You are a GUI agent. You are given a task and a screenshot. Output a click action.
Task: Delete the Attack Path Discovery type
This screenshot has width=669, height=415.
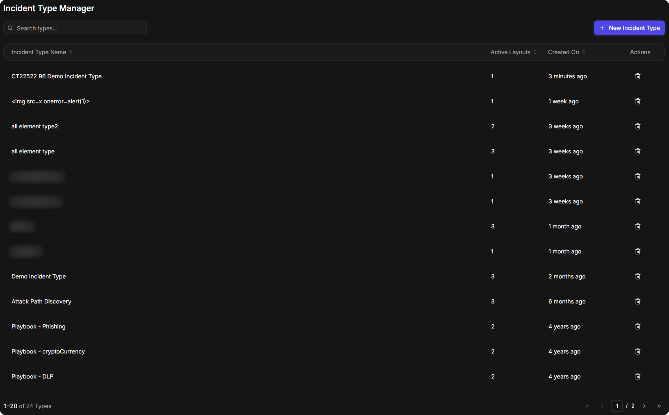coord(638,301)
